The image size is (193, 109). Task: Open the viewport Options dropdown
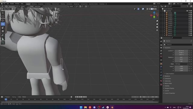coord(156,6)
